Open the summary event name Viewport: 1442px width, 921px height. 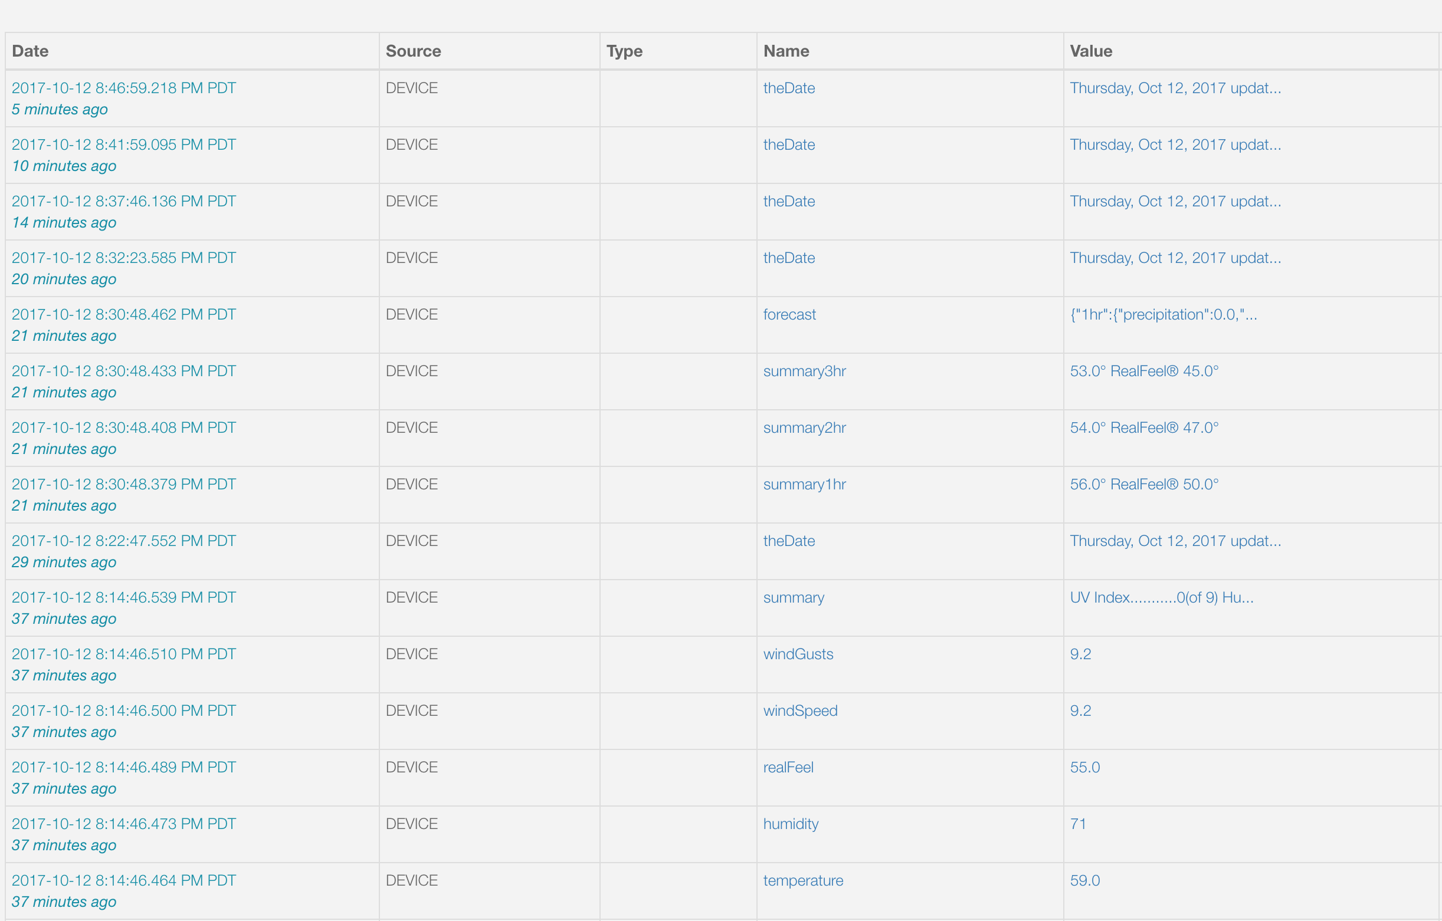pyautogui.click(x=794, y=598)
